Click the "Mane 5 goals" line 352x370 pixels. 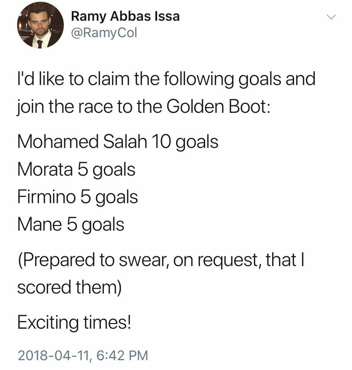pos(71,225)
